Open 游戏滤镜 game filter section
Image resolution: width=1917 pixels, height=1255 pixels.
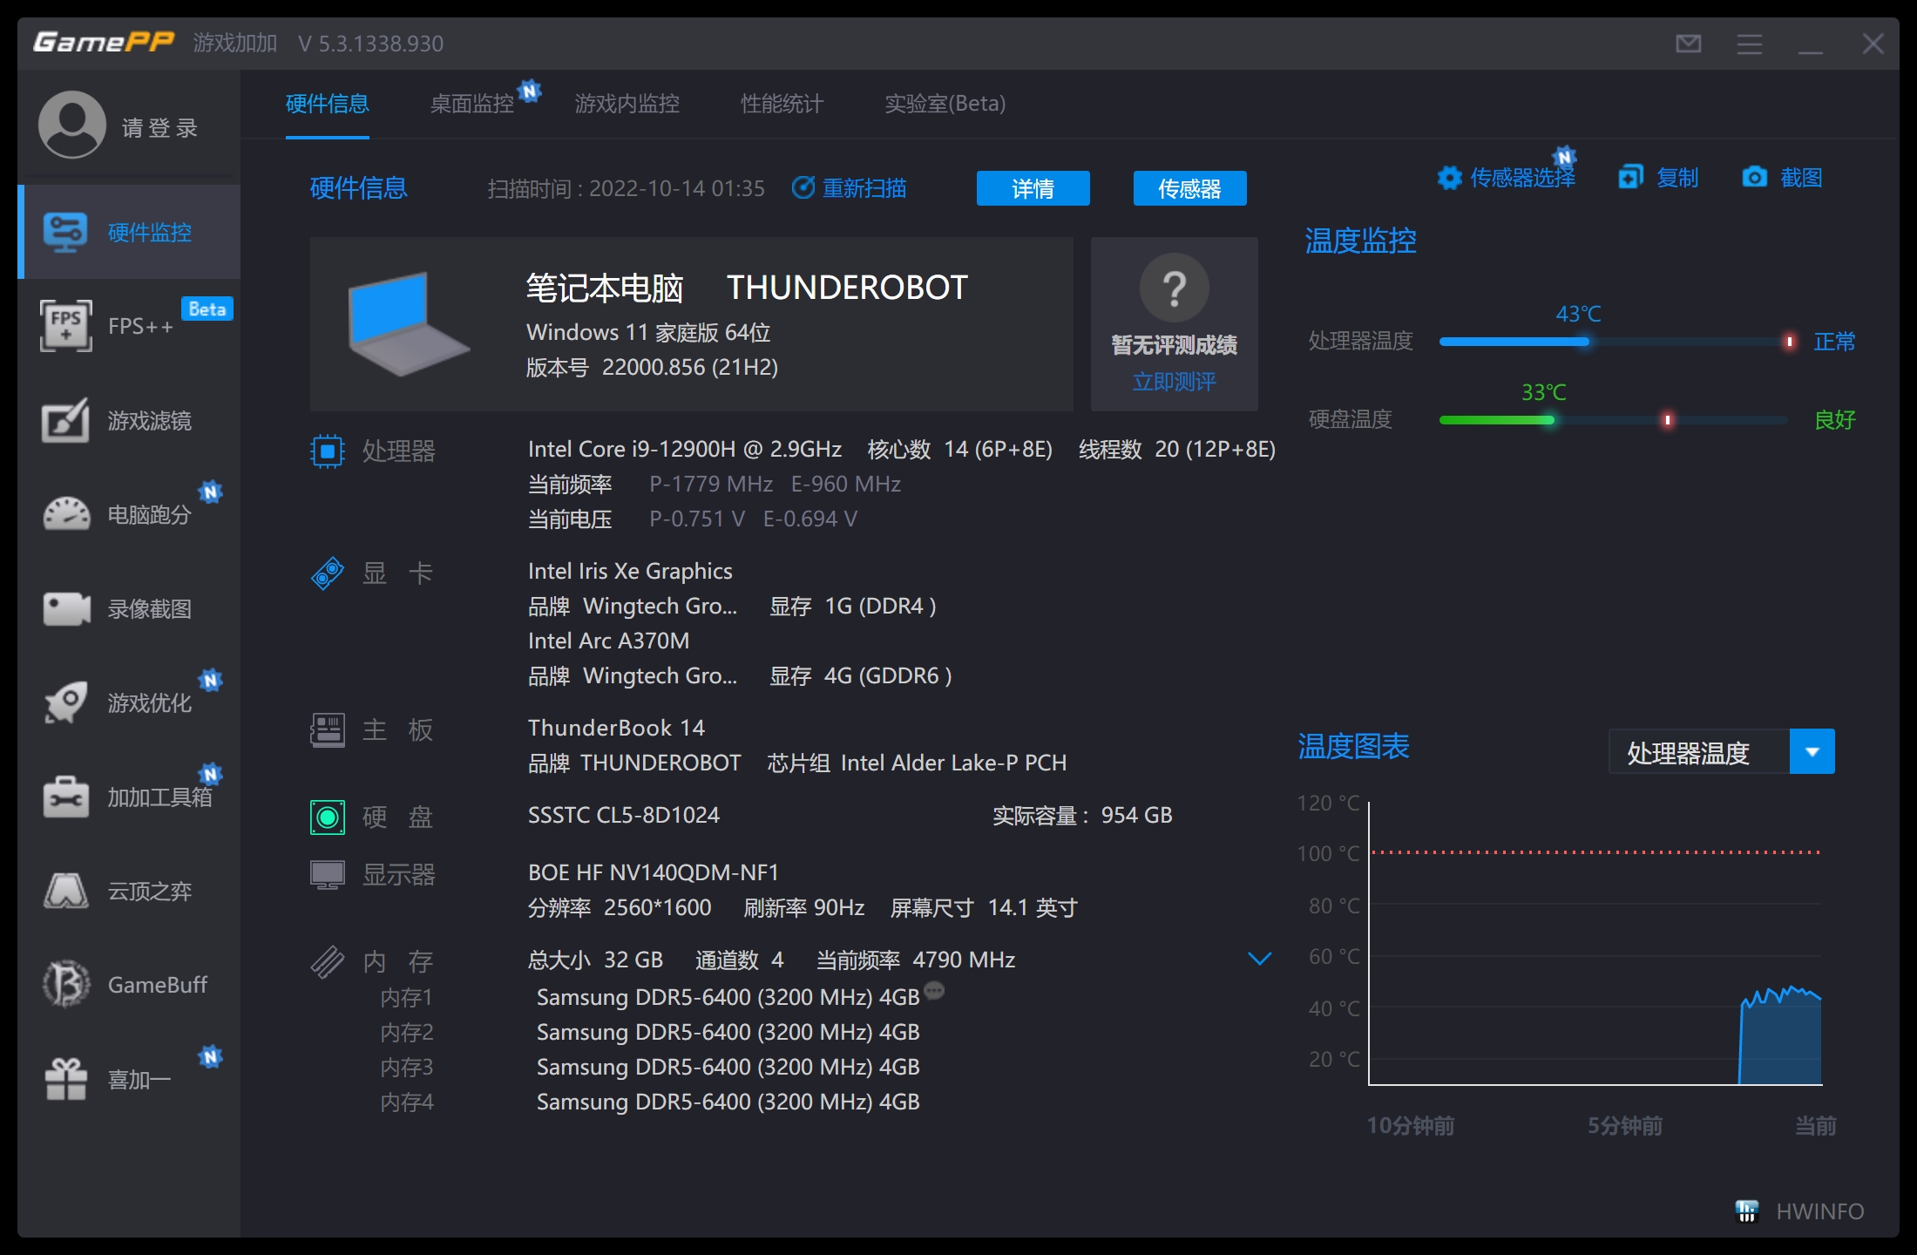[x=129, y=421]
